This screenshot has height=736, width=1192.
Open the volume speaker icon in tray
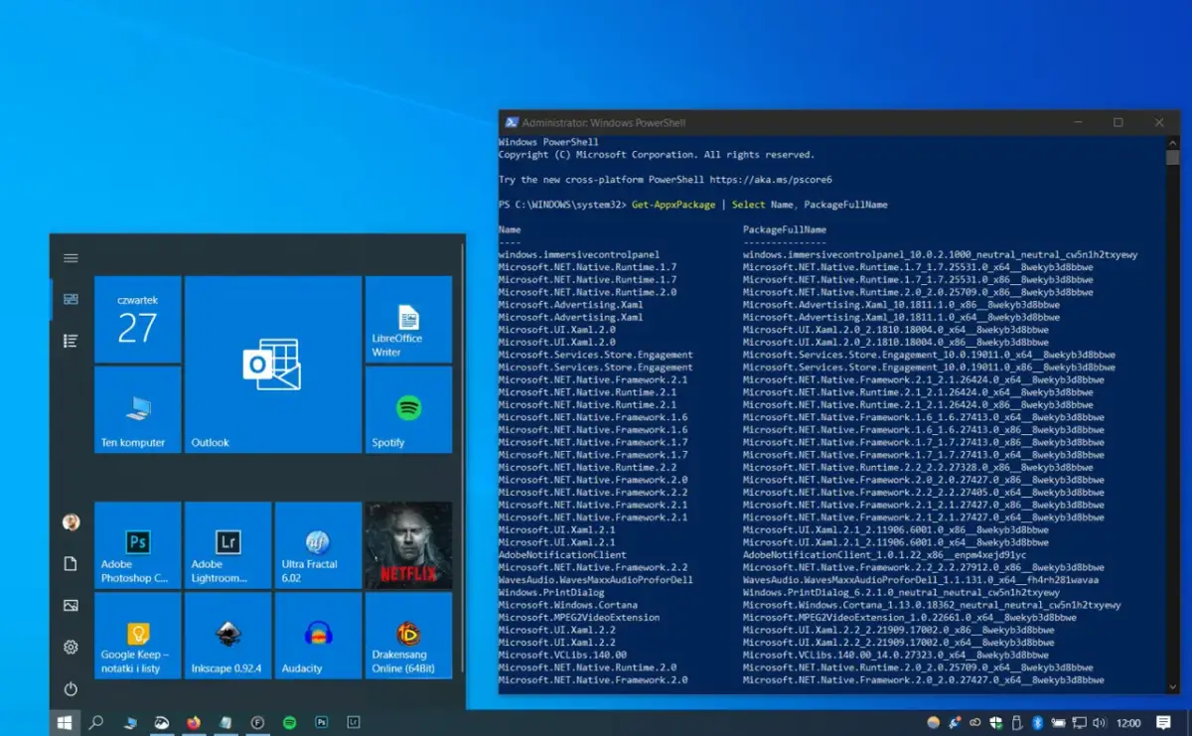(x=1101, y=723)
